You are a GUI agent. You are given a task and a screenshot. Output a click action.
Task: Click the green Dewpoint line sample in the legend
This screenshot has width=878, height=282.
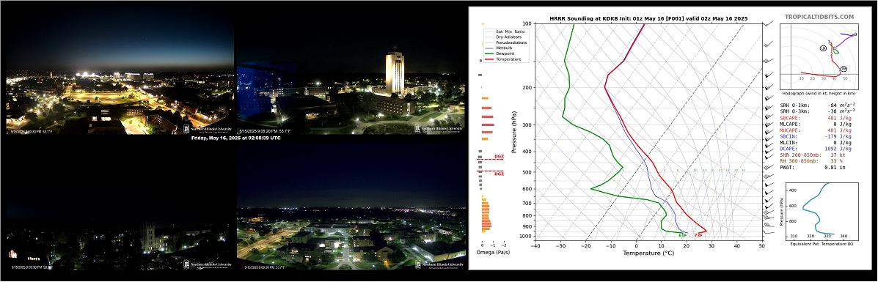489,54
